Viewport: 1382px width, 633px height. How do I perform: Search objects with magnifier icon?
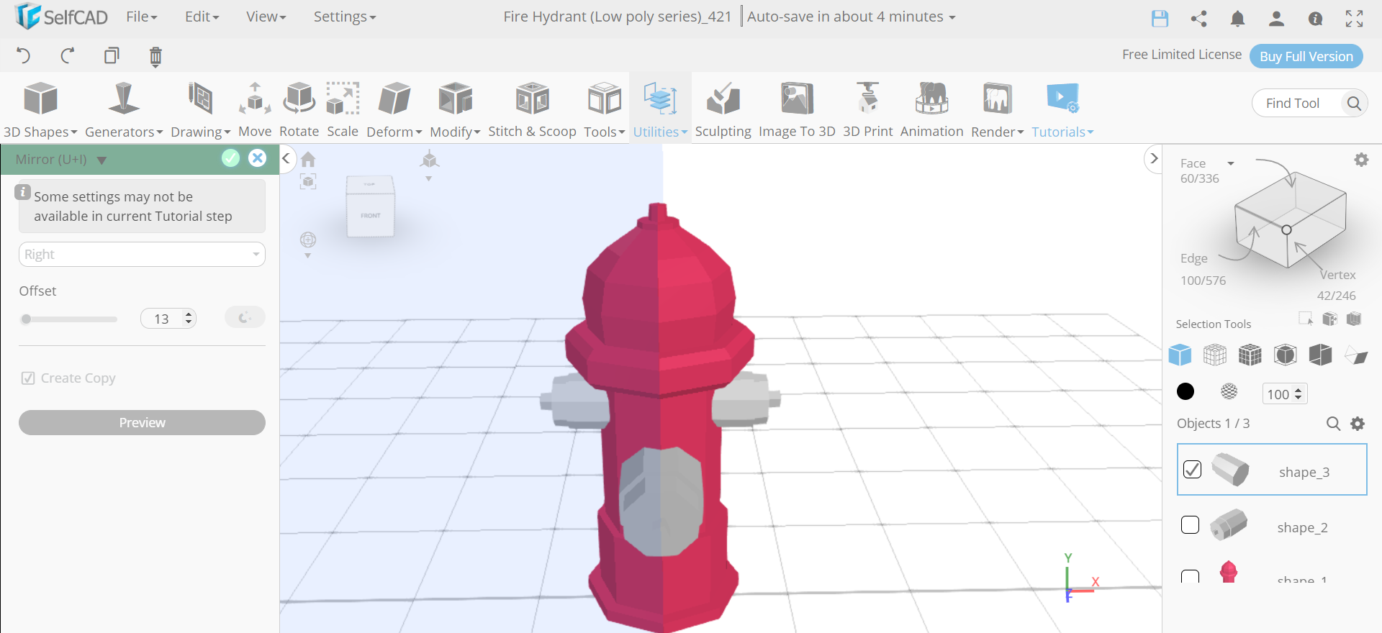coord(1333,424)
